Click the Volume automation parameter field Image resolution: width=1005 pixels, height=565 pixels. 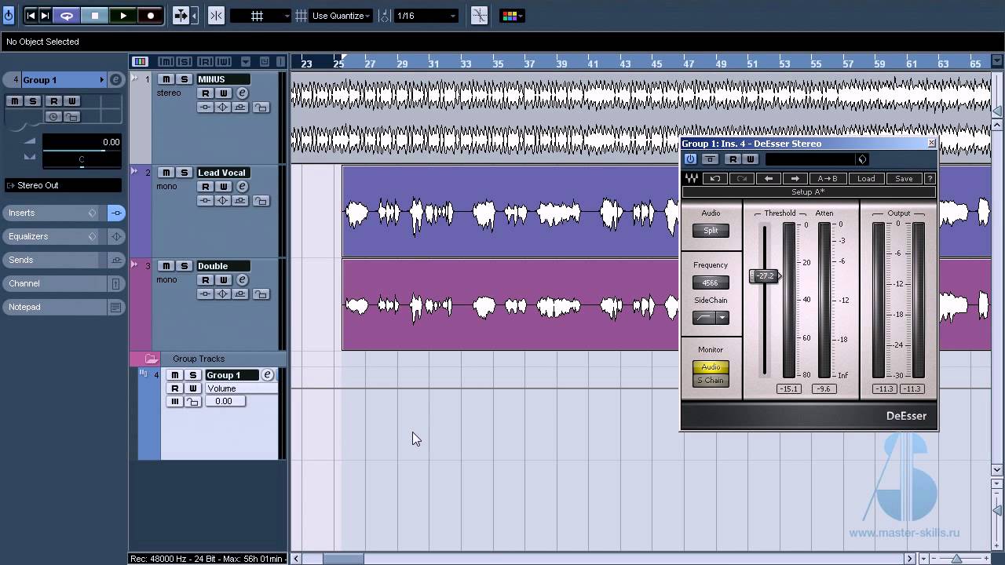240,388
